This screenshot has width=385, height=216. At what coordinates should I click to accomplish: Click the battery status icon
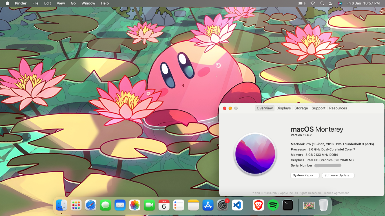pyautogui.click(x=302, y=3)
